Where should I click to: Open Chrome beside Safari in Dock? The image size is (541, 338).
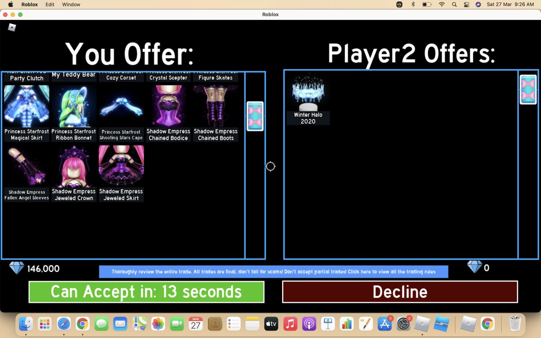click(83, 324)
